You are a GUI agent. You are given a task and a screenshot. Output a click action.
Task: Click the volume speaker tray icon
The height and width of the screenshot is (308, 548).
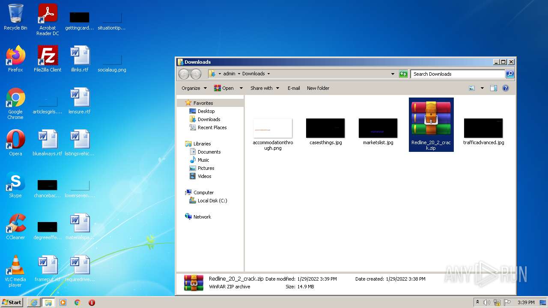487,302
